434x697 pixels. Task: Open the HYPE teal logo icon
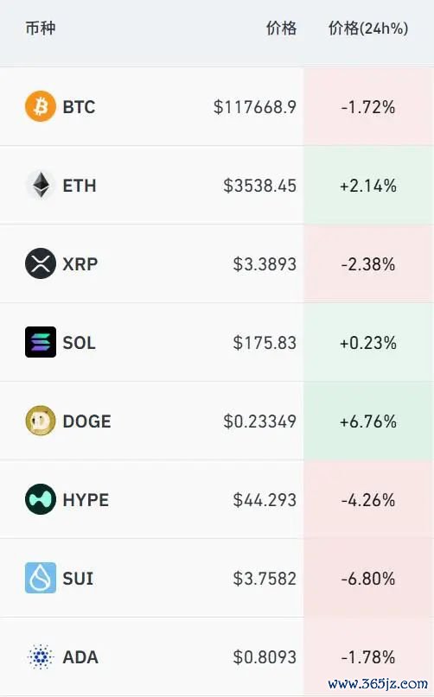[x=41, y=499]
